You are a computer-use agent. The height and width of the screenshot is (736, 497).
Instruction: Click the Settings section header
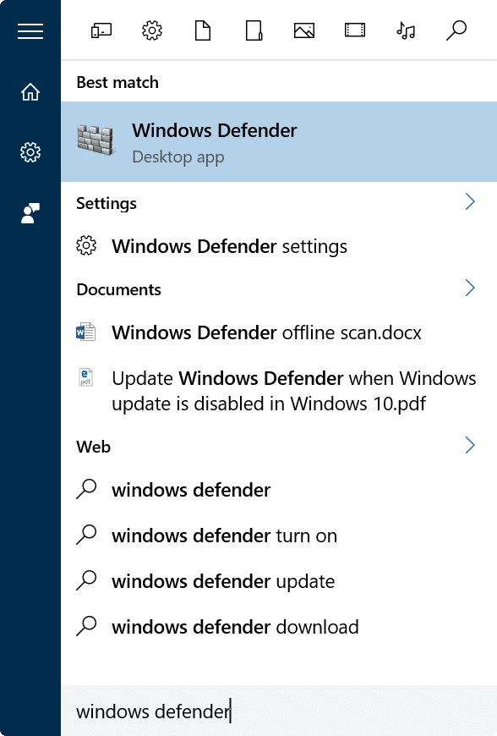(x=106, y=203)
